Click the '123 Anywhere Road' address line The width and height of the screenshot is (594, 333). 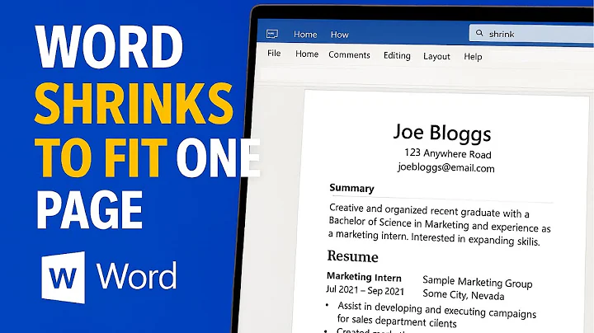click(x=448, y=153)
